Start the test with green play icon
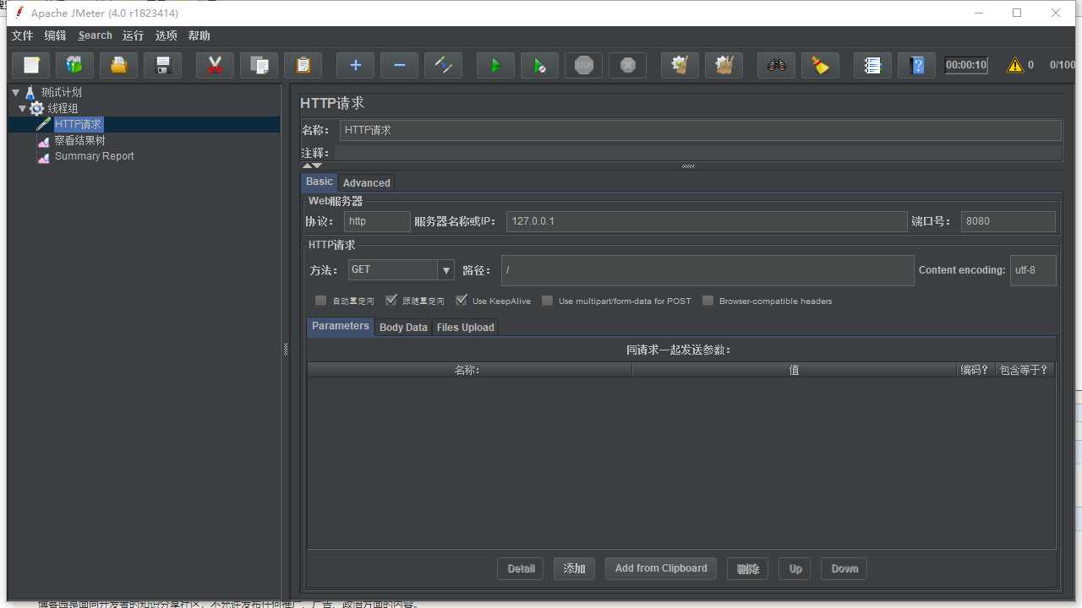The image size is (1082, 608). click(495, 65)
